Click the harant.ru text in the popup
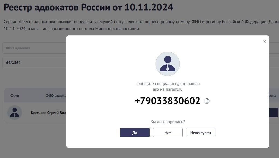Image resolution: width=279 pixels, height=158 pixels. click(x=174, y=89)
